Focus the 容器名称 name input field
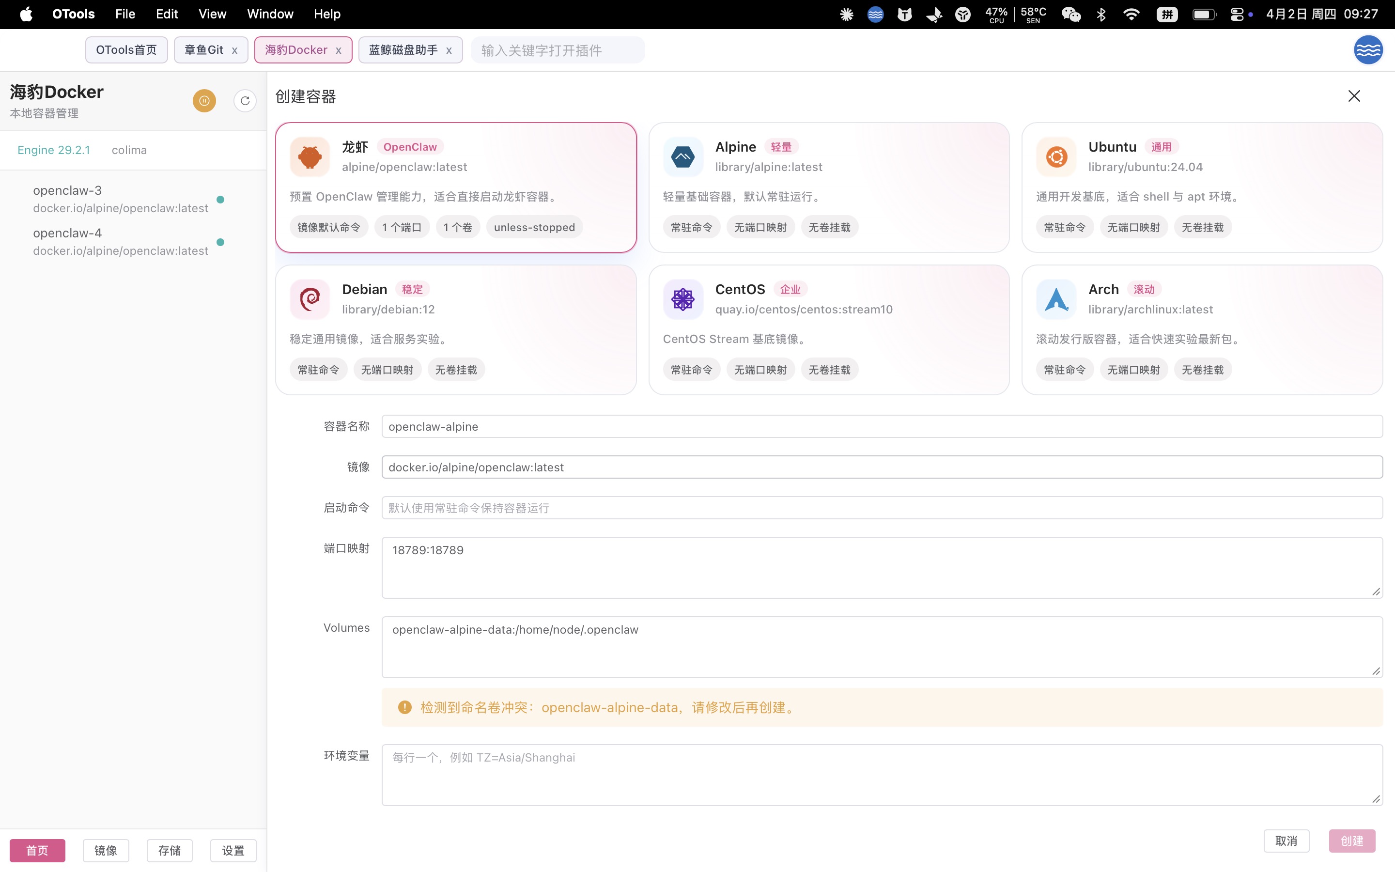Screen dimensions: 1395x872 point(882,427)
